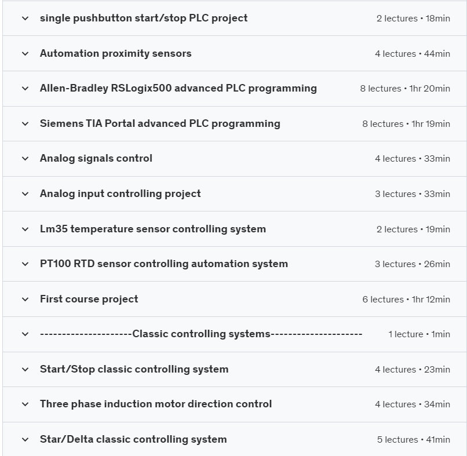Click chevron next to Analog input controlling project

click(25, 194)
